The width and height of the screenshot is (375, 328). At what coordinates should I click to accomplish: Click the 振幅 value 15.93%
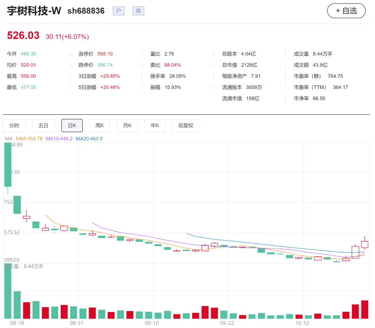tap(173, 87)
